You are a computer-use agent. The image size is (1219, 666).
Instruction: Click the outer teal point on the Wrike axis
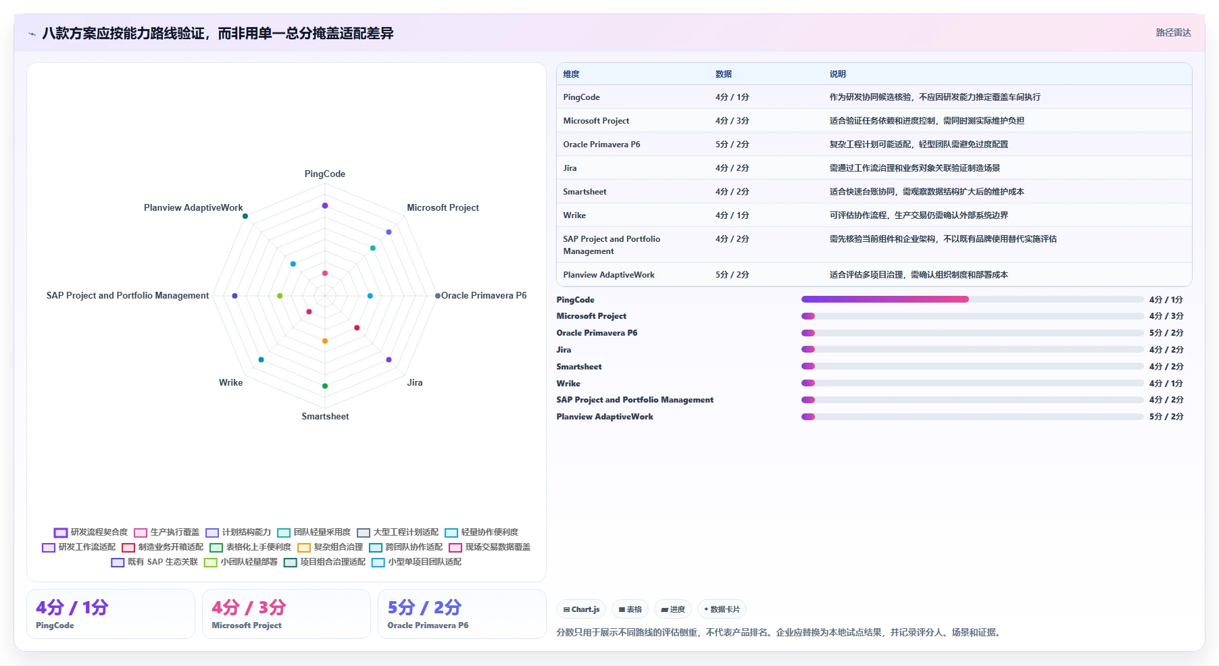pyautogui.click(x=262, y=359)
